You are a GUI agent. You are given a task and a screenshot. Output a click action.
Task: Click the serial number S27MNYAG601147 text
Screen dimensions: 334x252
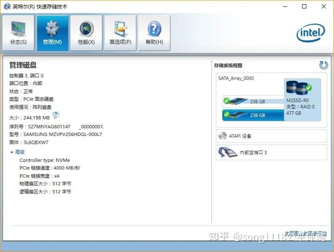coord(49,127)
